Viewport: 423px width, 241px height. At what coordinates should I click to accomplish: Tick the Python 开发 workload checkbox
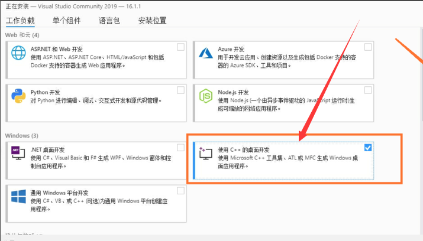tap(181, 90)
